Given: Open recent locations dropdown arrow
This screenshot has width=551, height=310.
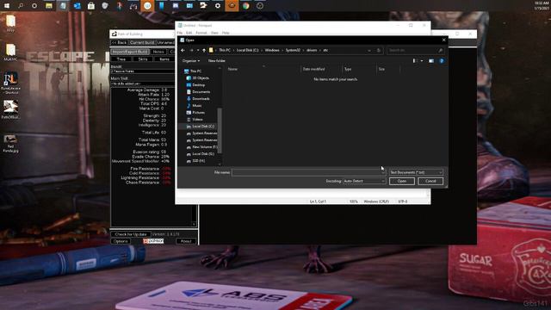Looking at the screenshot, I should [x=198, y=50].
